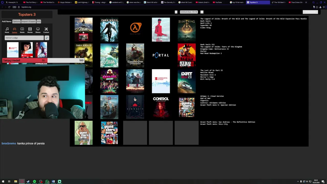Select the Signalis cover
The width and height of the screenshot is (327, 184).
[x=135, y=107]
